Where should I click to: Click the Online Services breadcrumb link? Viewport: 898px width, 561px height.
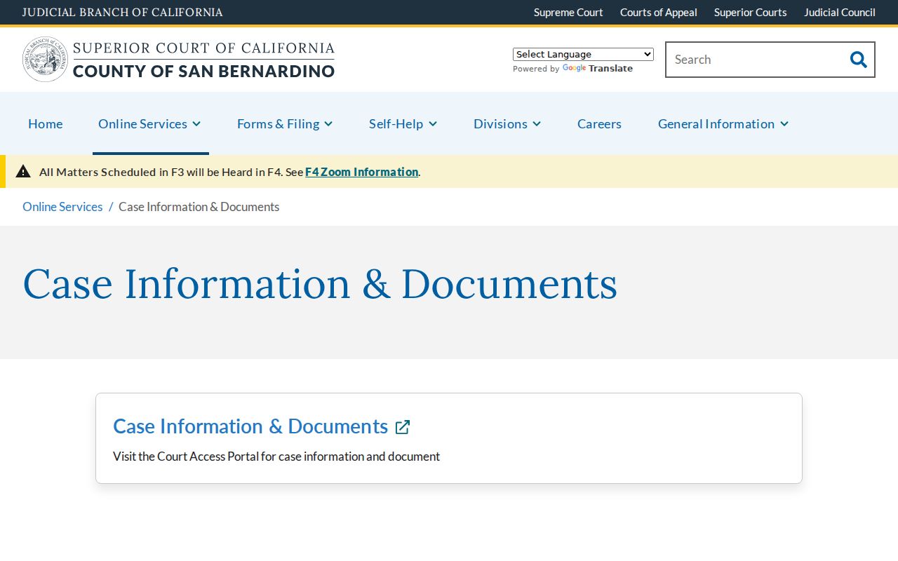pos(62,207)
